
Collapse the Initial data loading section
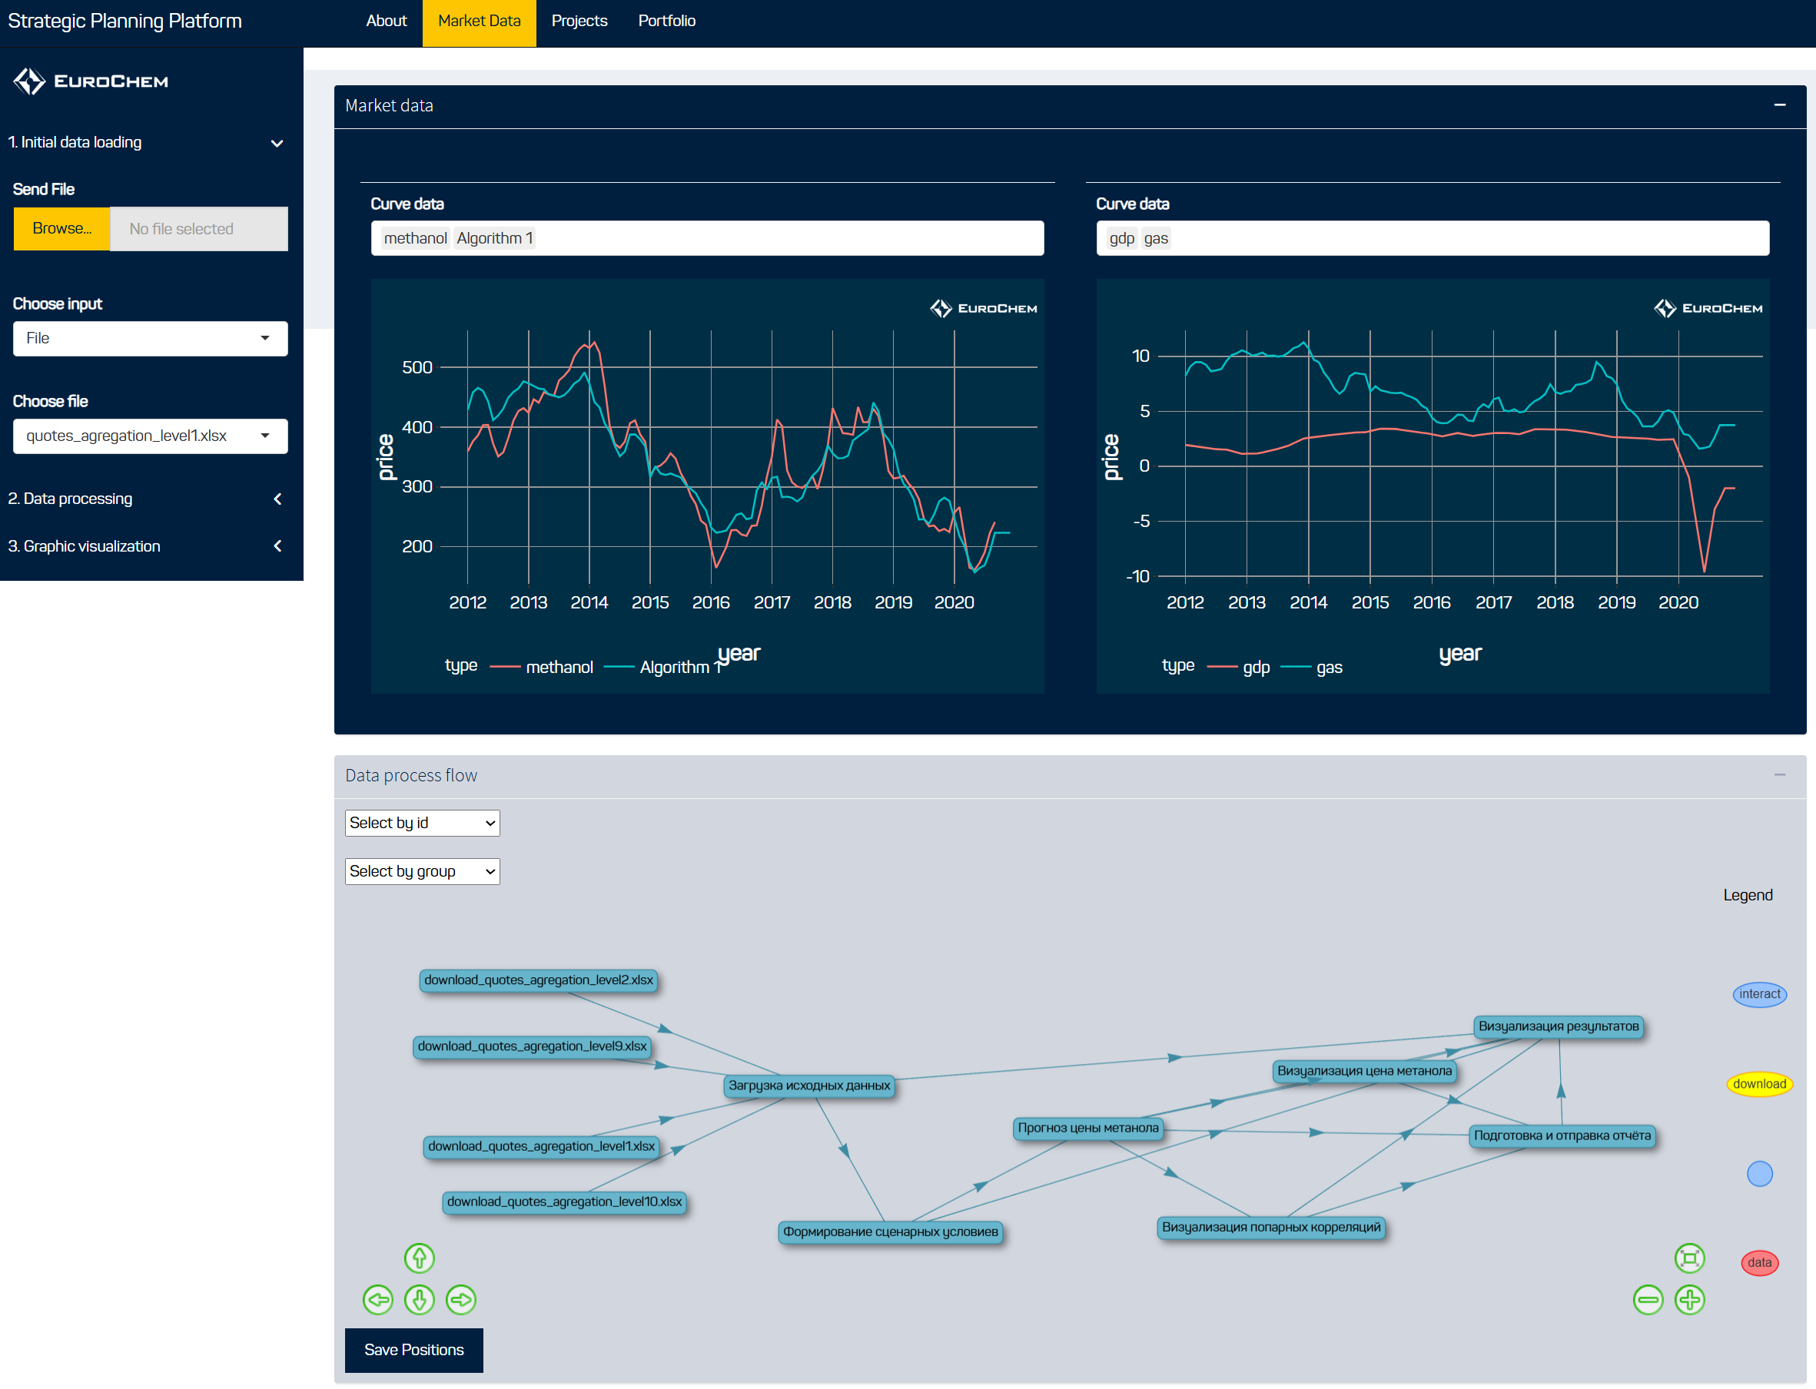277,143
